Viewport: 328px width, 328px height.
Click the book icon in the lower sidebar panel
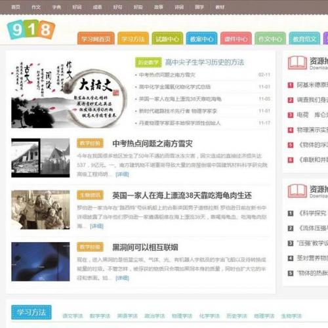click(x=297, y=191)
